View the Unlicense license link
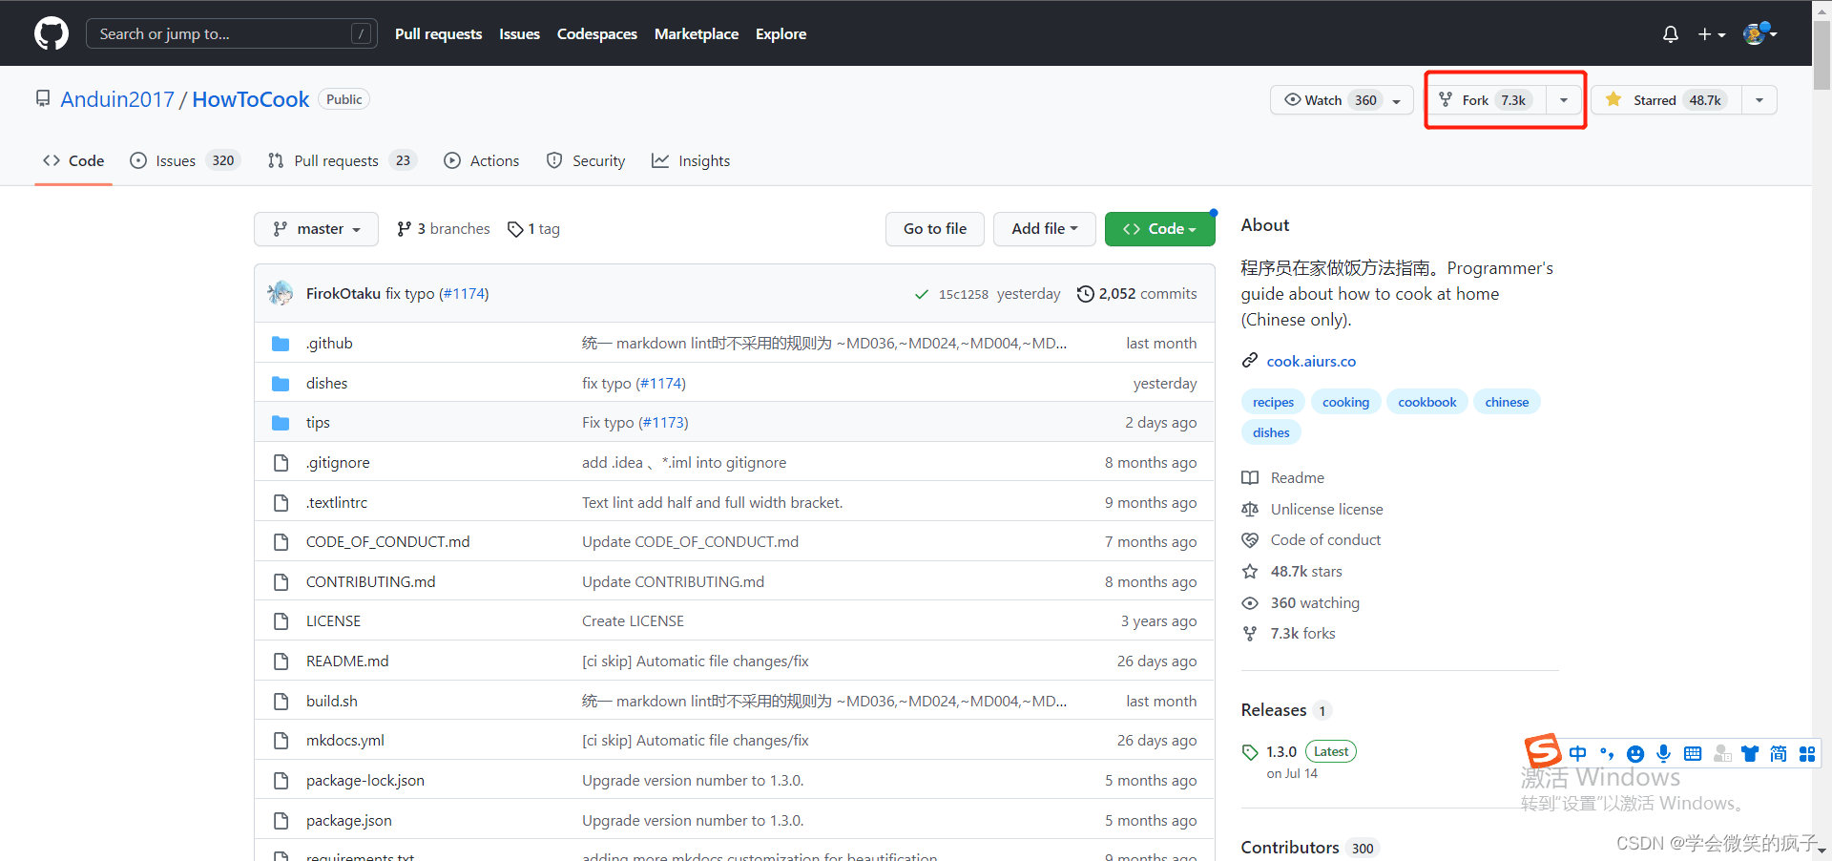Image resolution: width=1832 pixels, height=861 pixels. tap(1313, 509)
